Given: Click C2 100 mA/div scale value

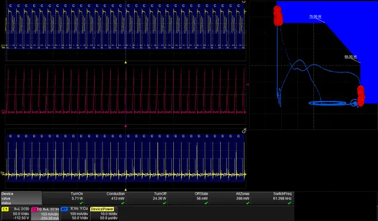Looking at the screenshot, I should coord(50,214).
